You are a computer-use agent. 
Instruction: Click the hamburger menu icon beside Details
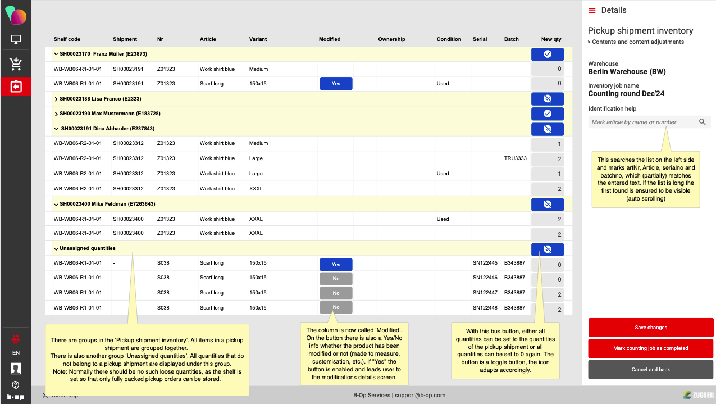click(x=592, y=11)
